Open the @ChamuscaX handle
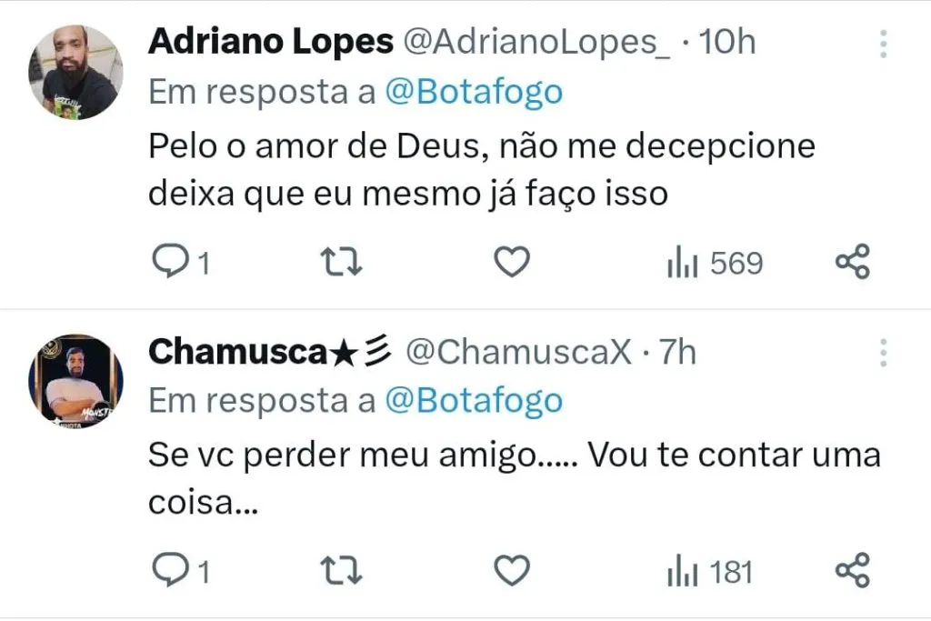The width and height of the screenshot is (931, 621). [x=517, y=352]
